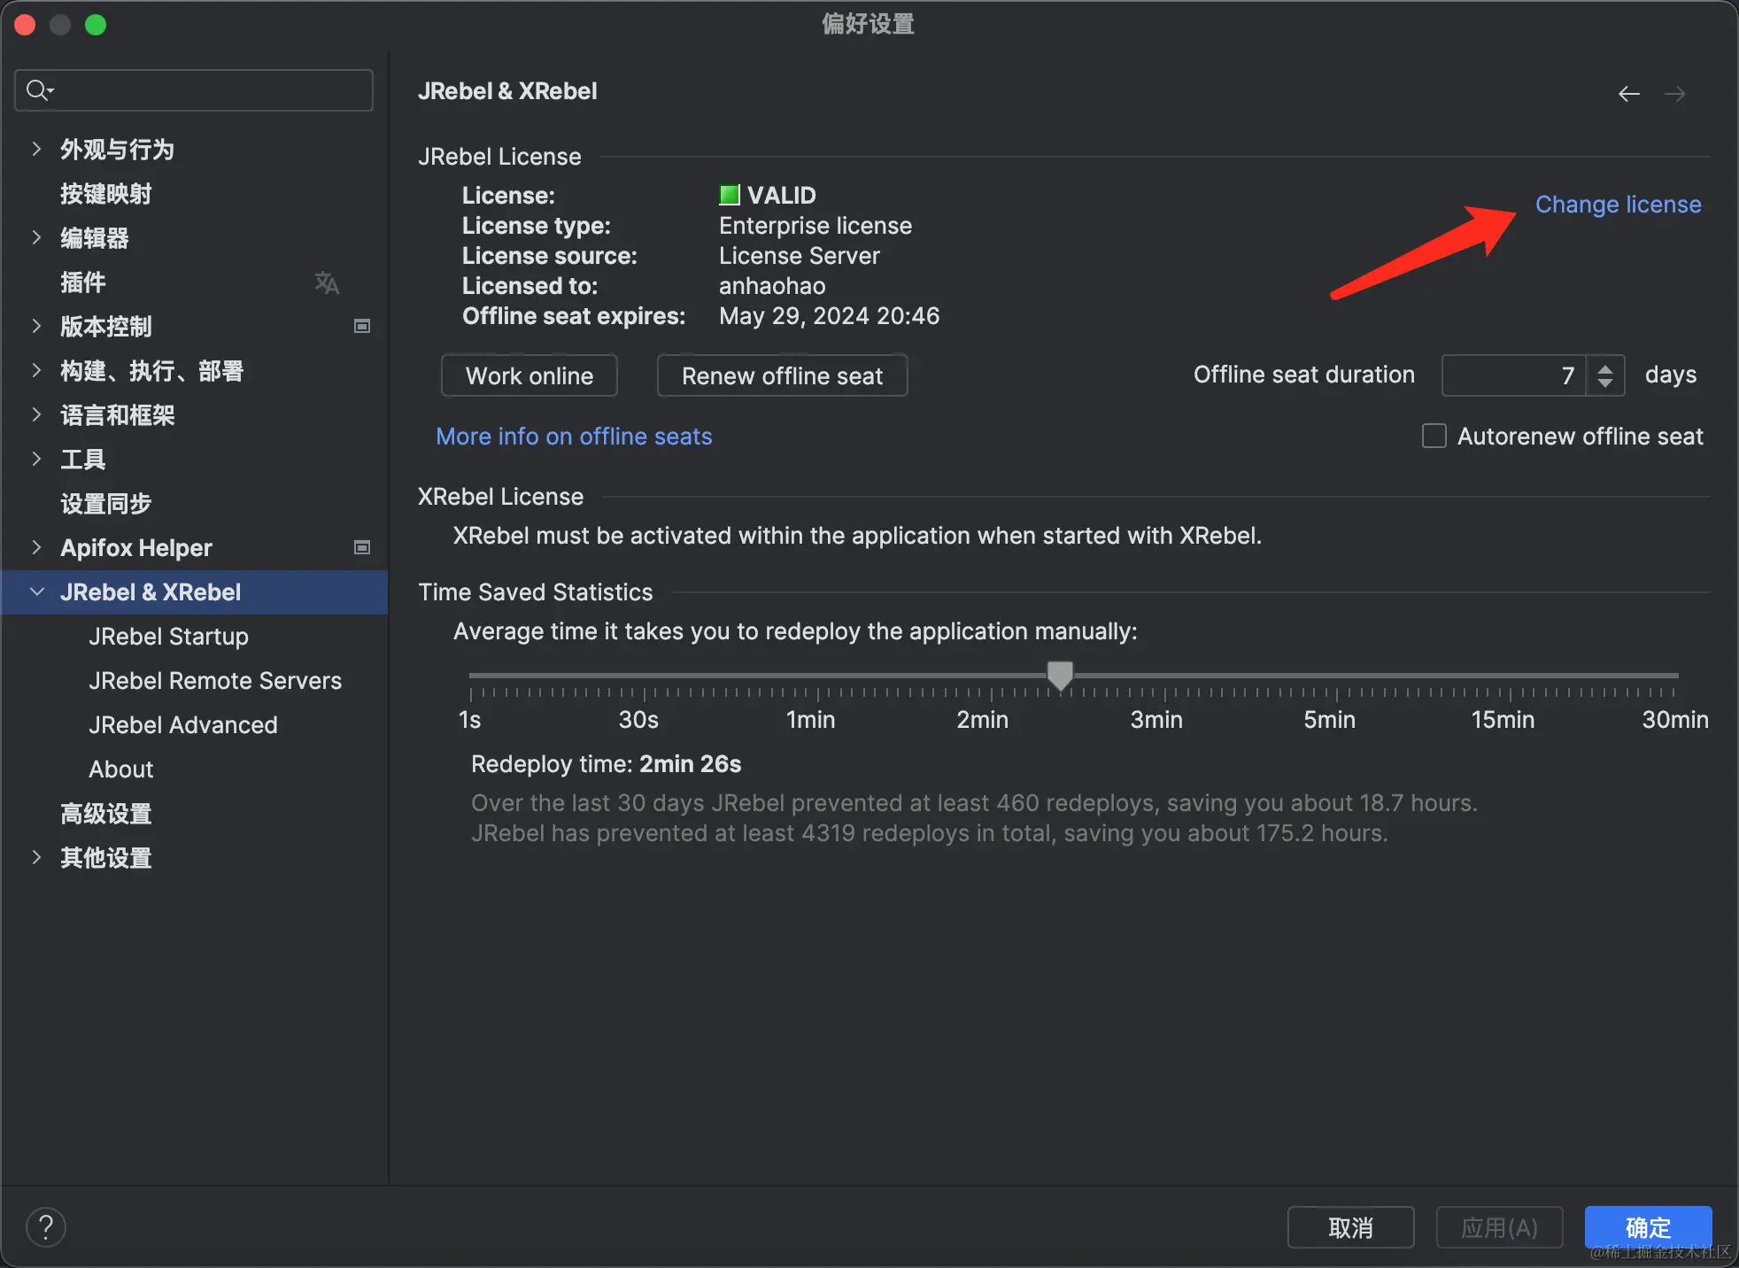Image resolution: width=1739 pixels, height=1268 pixels.
Task: Open 高级设置 settings page
Action: [x=106, y=814]
